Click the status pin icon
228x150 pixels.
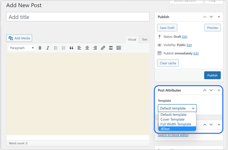(x=159, y=36)
